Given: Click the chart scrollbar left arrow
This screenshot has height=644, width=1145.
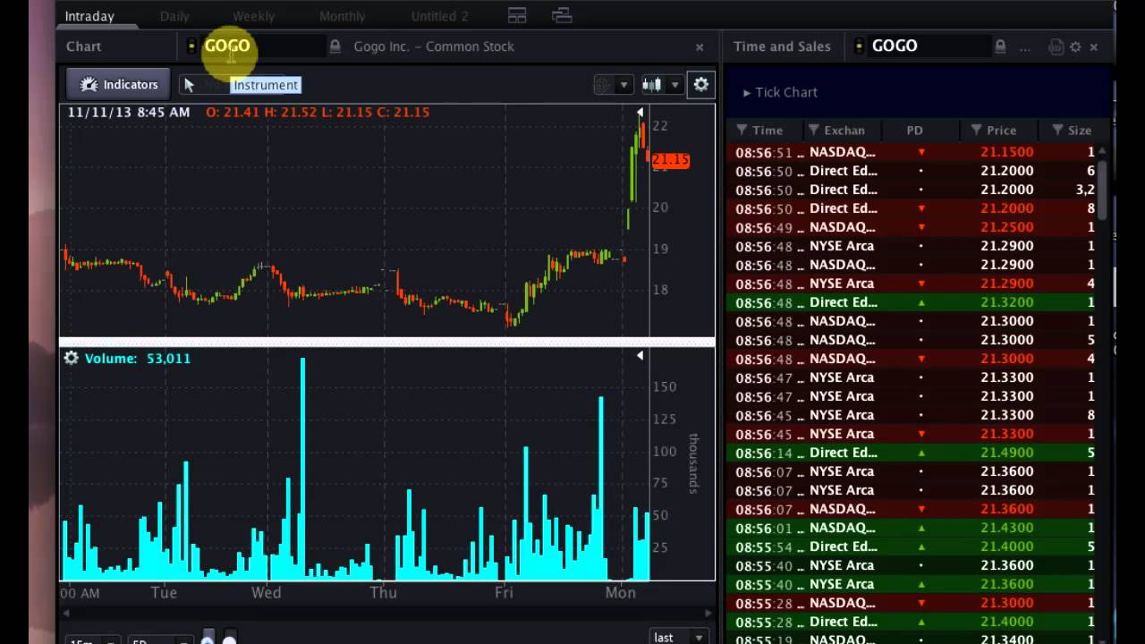Looking at the screenshot, I should coord(64,614).
